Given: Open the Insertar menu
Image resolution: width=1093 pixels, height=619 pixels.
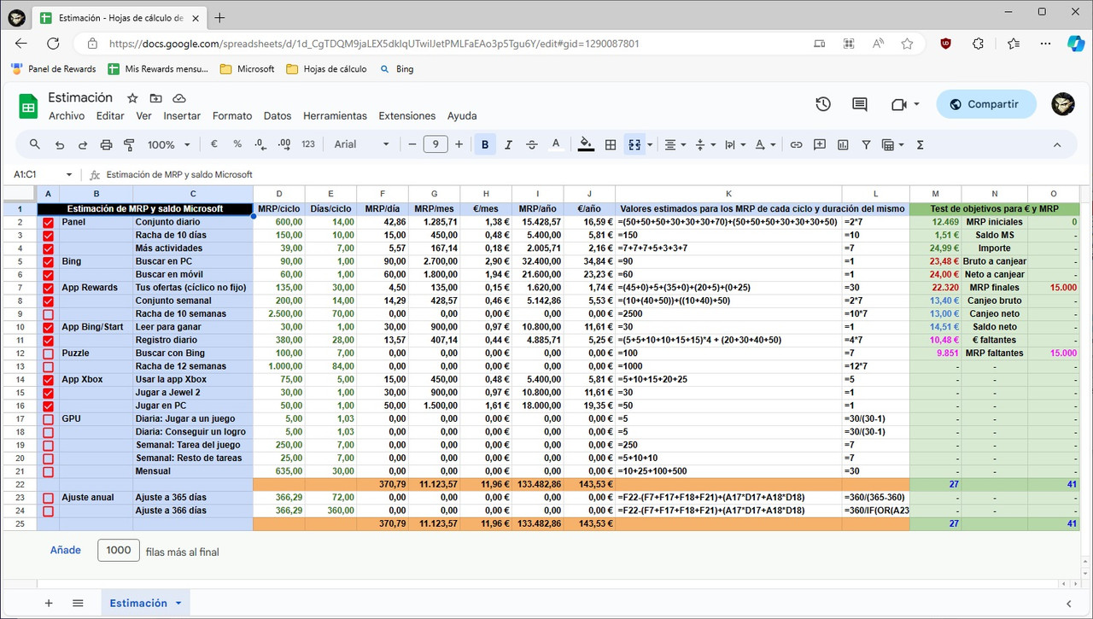Looking at the screenshot, I should click(x=182, y=115).
